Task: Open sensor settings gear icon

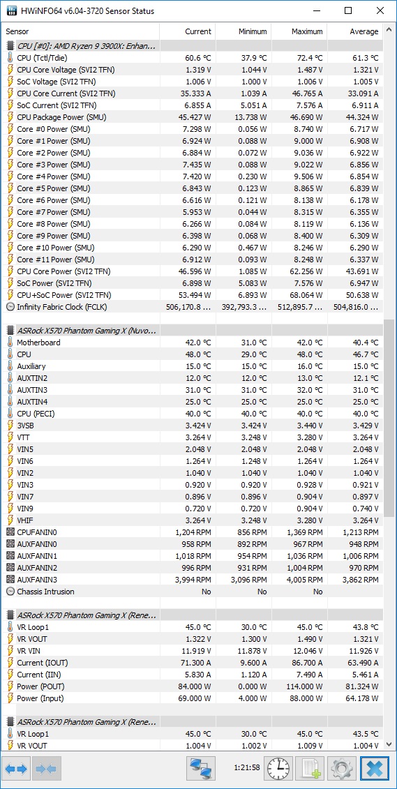Action: tap(341, 768)
